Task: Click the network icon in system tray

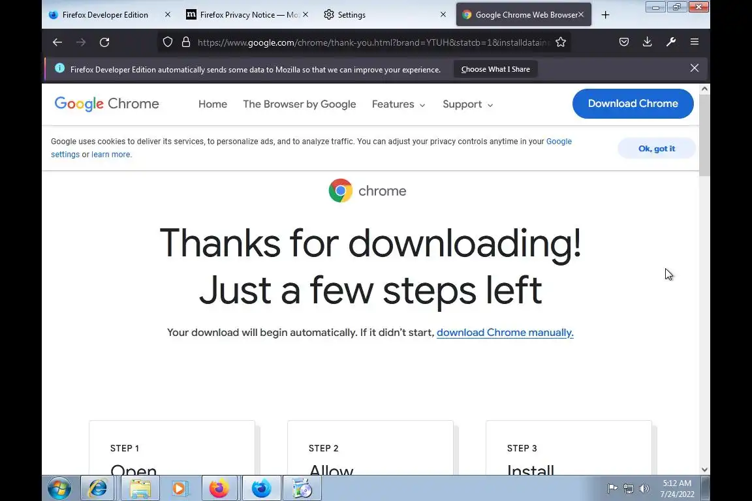Action: pyautogui.click(x=628, y=489)
